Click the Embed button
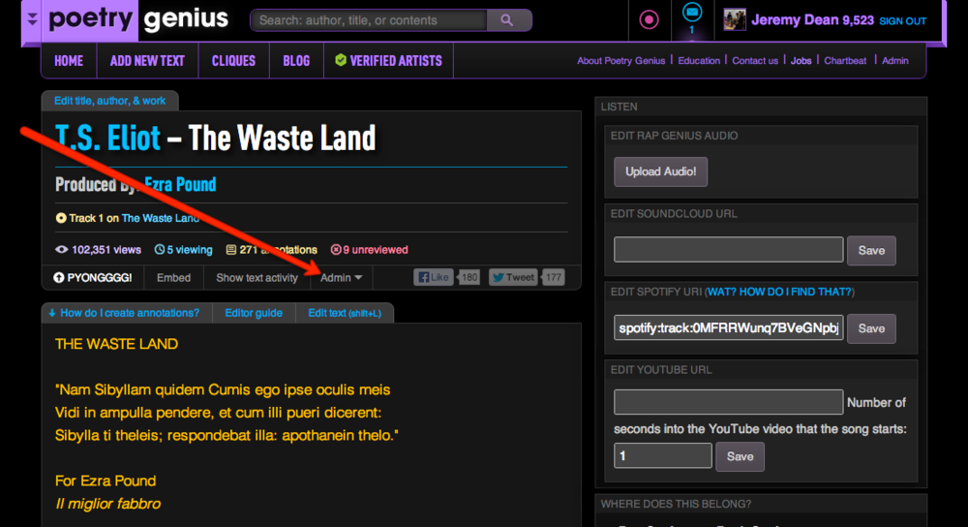Screen dimensions: 968x527 [x=173, y=277]
